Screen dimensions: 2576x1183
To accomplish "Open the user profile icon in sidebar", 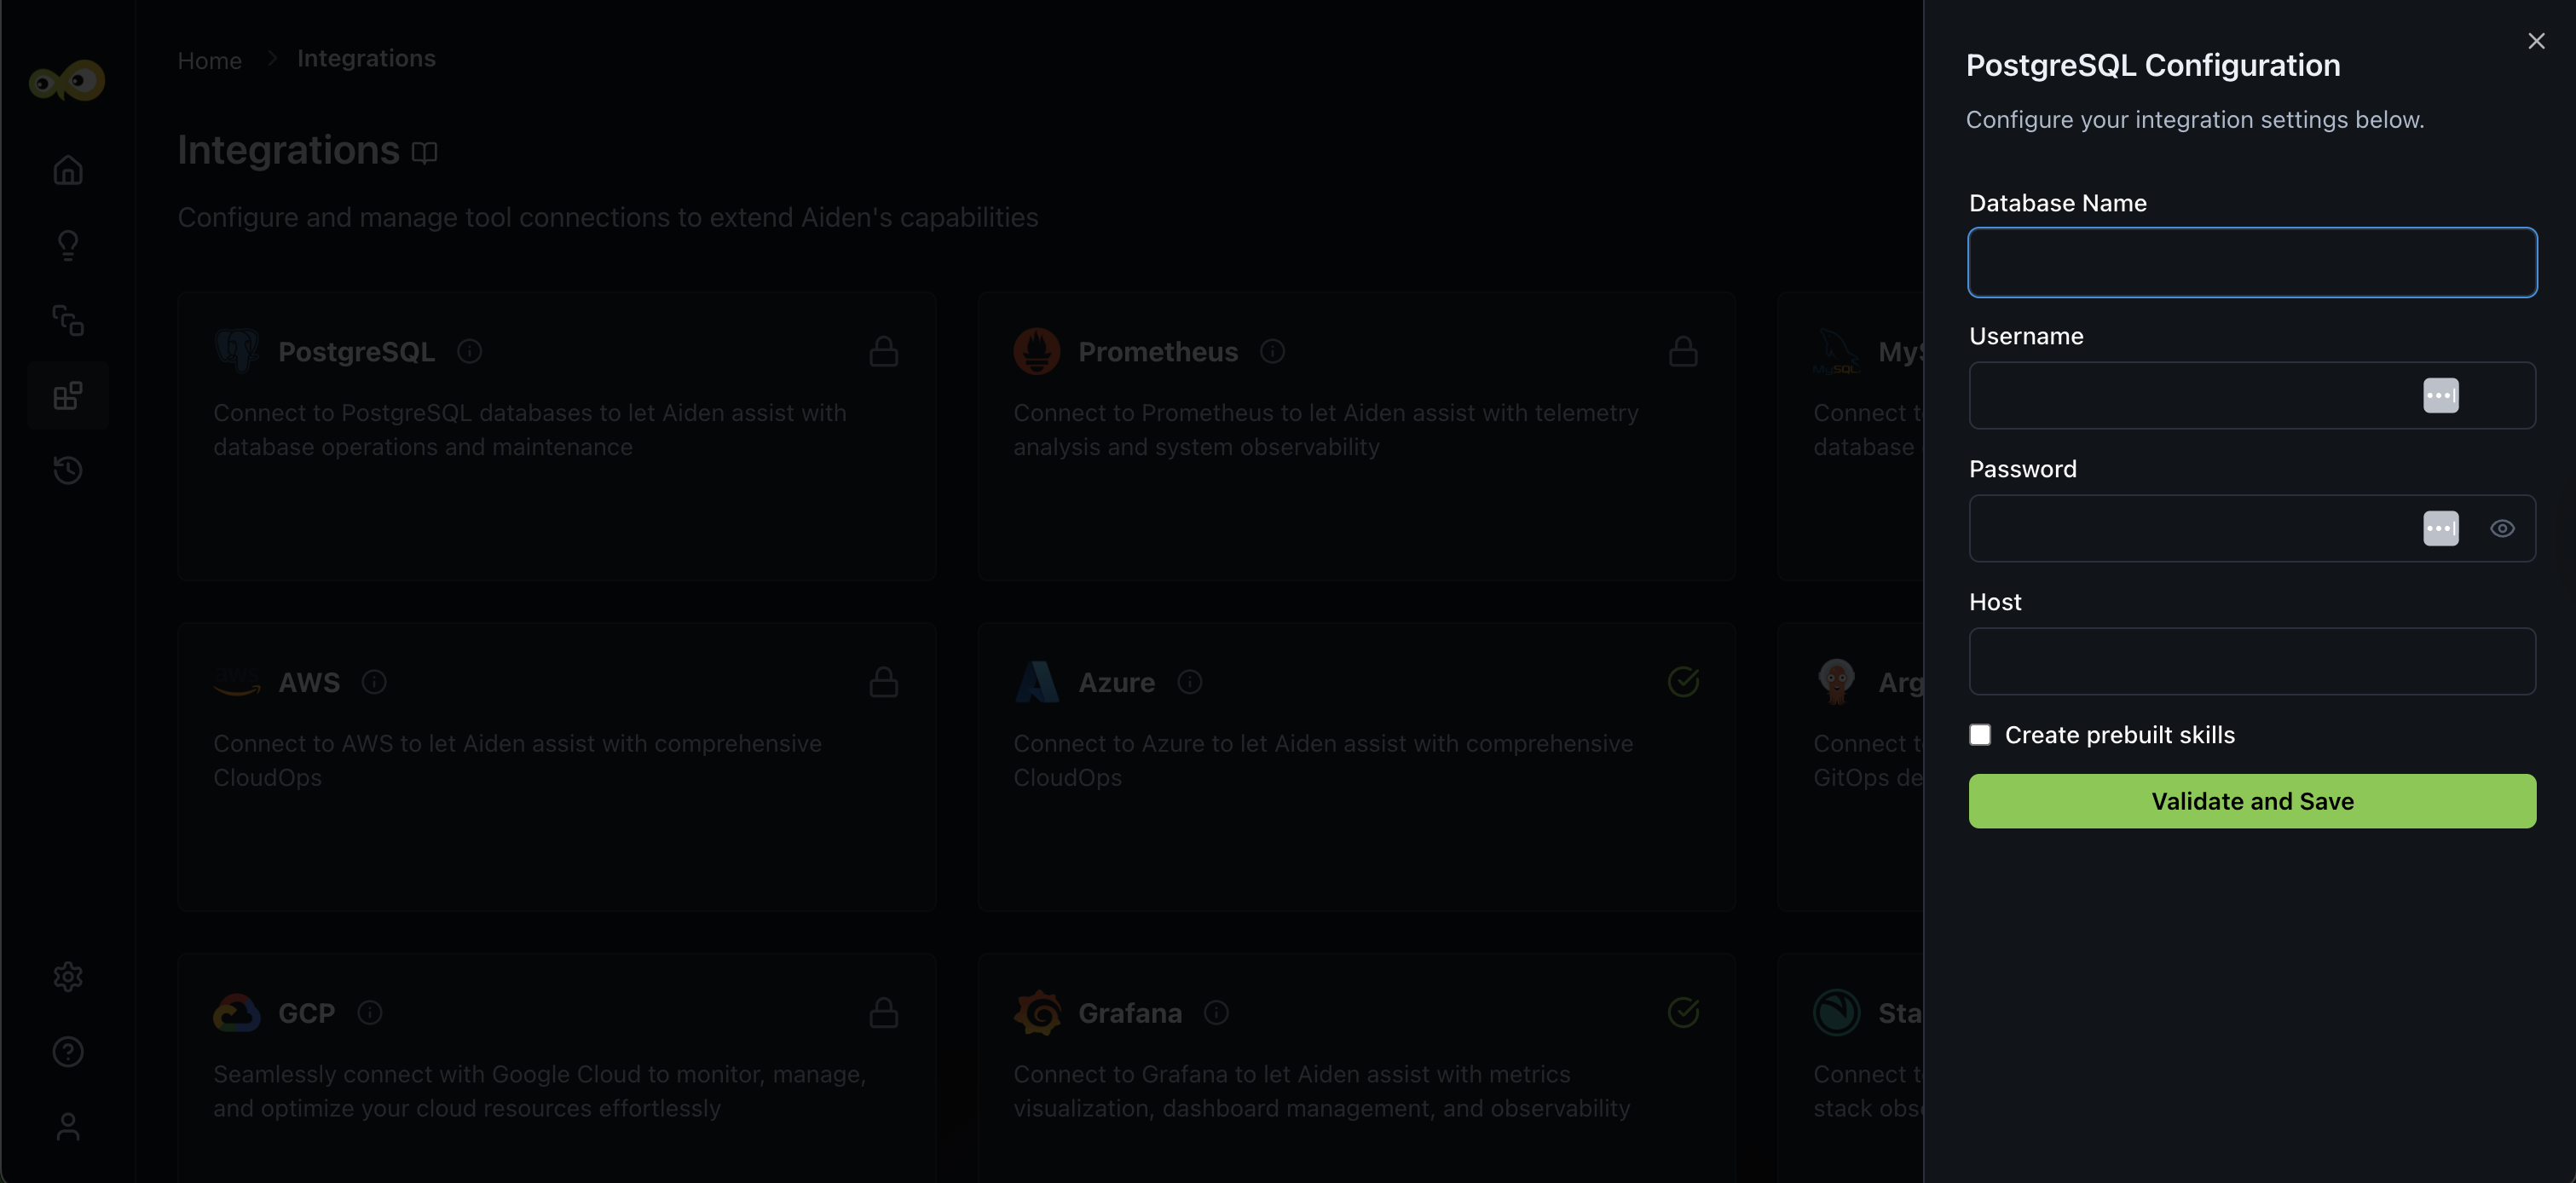I will 68,1127.
